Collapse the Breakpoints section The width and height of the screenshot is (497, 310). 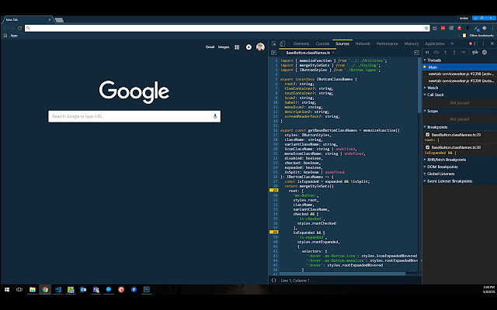tap(436, 127)
